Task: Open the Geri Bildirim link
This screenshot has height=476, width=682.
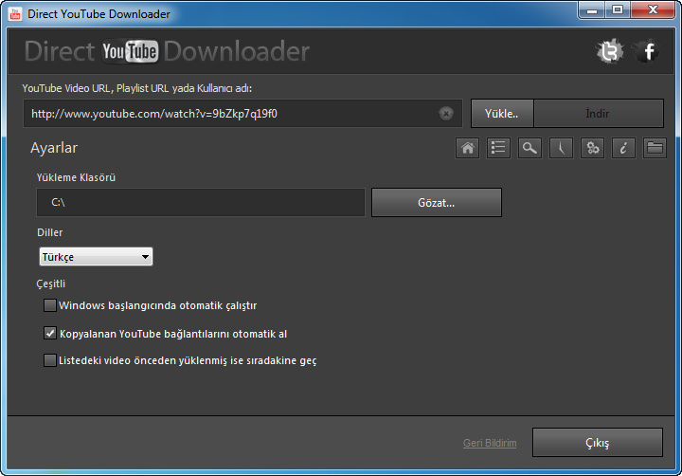Action: point(490,443)
